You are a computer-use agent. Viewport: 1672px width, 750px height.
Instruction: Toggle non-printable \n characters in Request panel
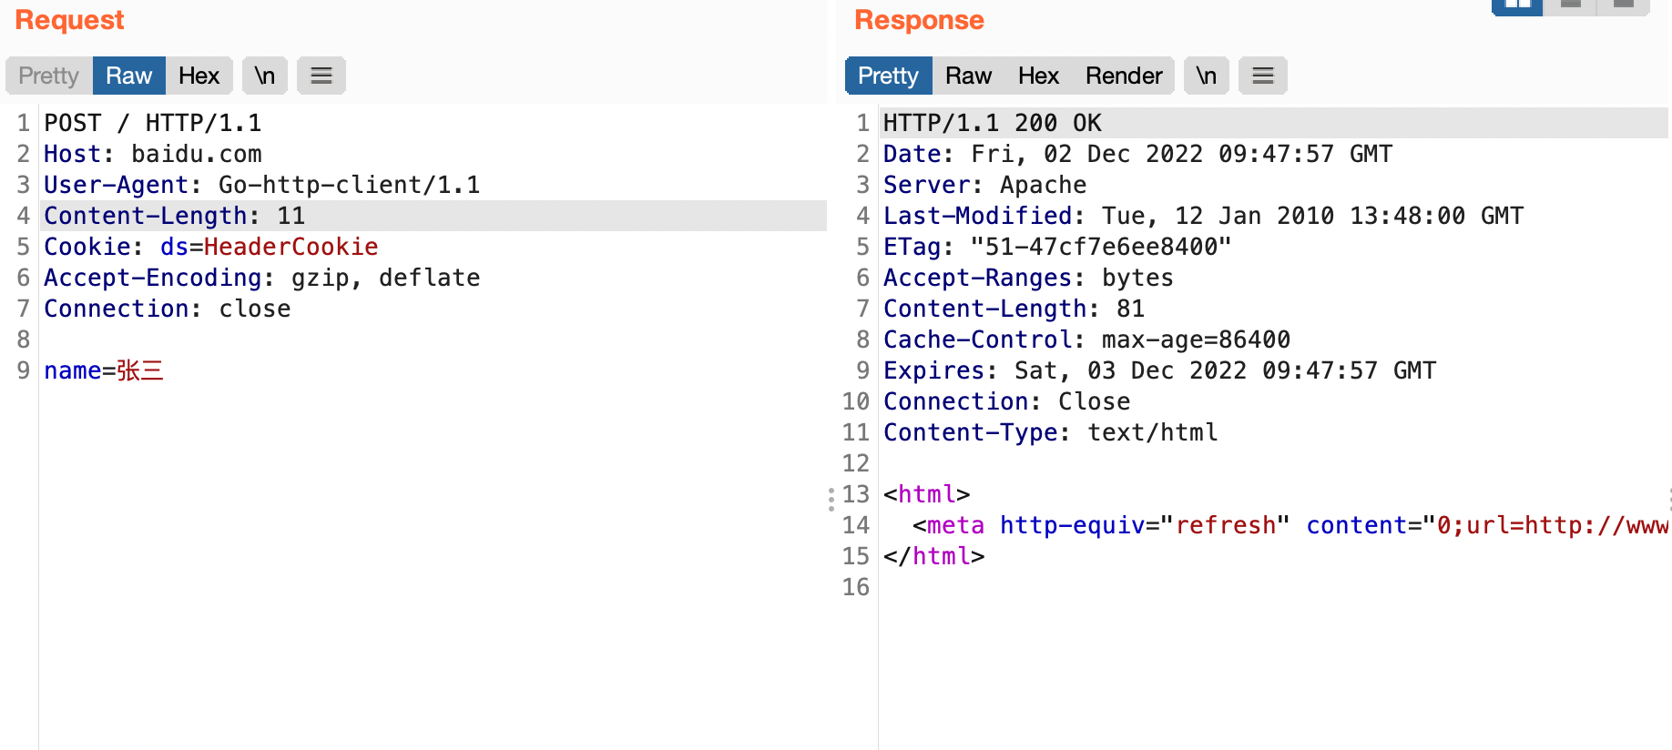coord(265,76)
